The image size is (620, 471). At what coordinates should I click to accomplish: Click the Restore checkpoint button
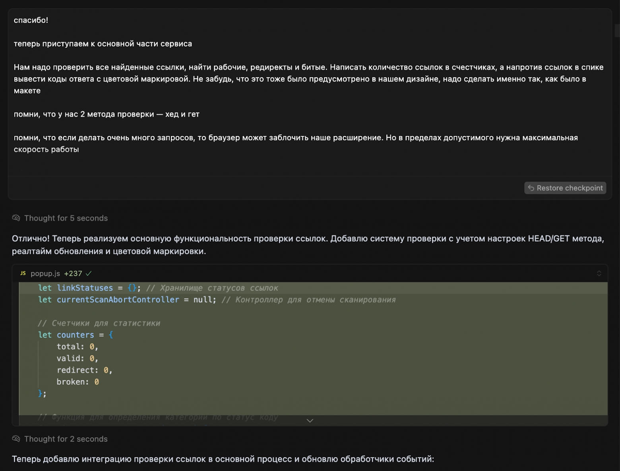[x=565, y=188]
